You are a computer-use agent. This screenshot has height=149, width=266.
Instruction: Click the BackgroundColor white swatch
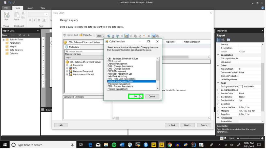click(x=241, y=86)
